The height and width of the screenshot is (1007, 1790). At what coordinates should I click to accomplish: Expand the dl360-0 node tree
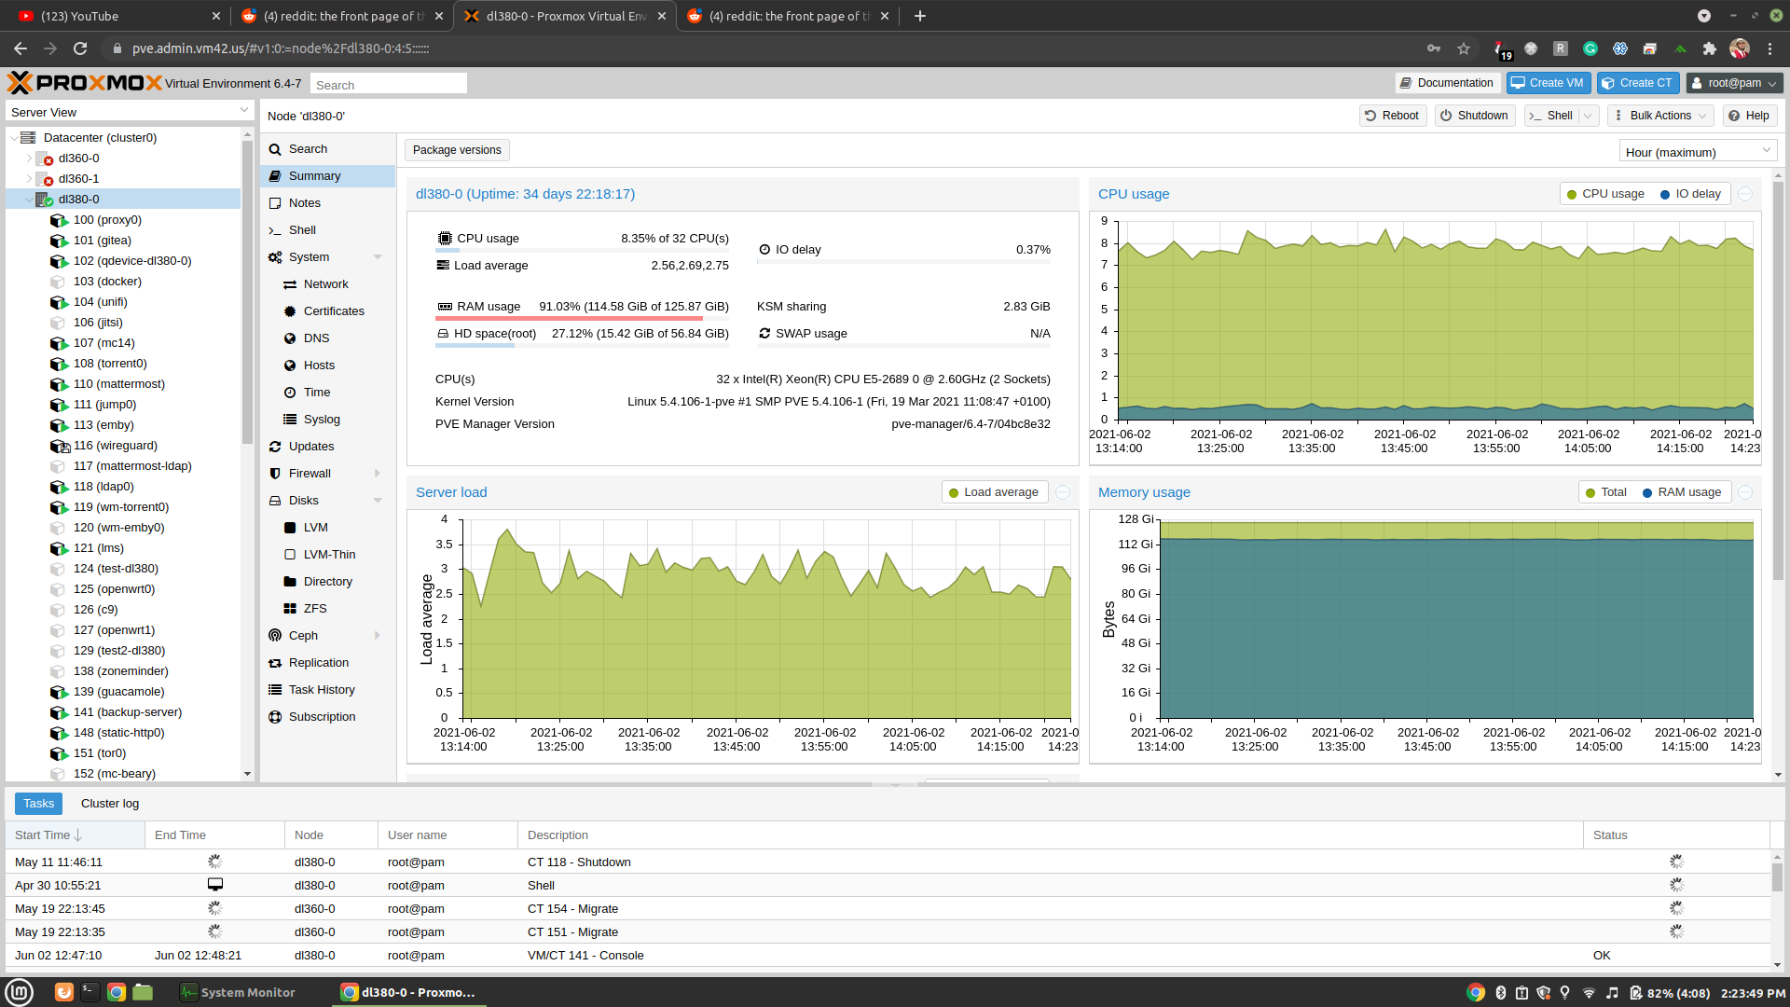pos(29,159)
